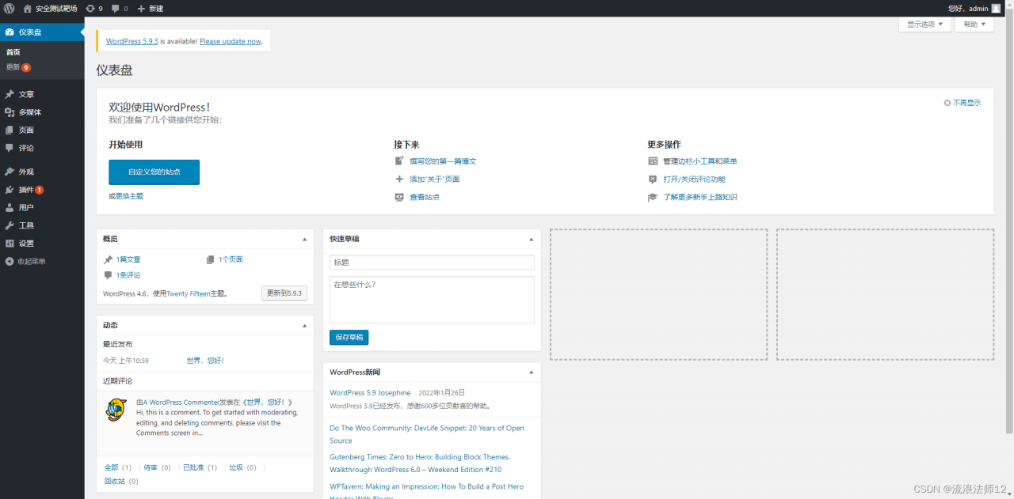Expand 帮助 help dropdown
1014x499 pixels.
tap(974, 25)
